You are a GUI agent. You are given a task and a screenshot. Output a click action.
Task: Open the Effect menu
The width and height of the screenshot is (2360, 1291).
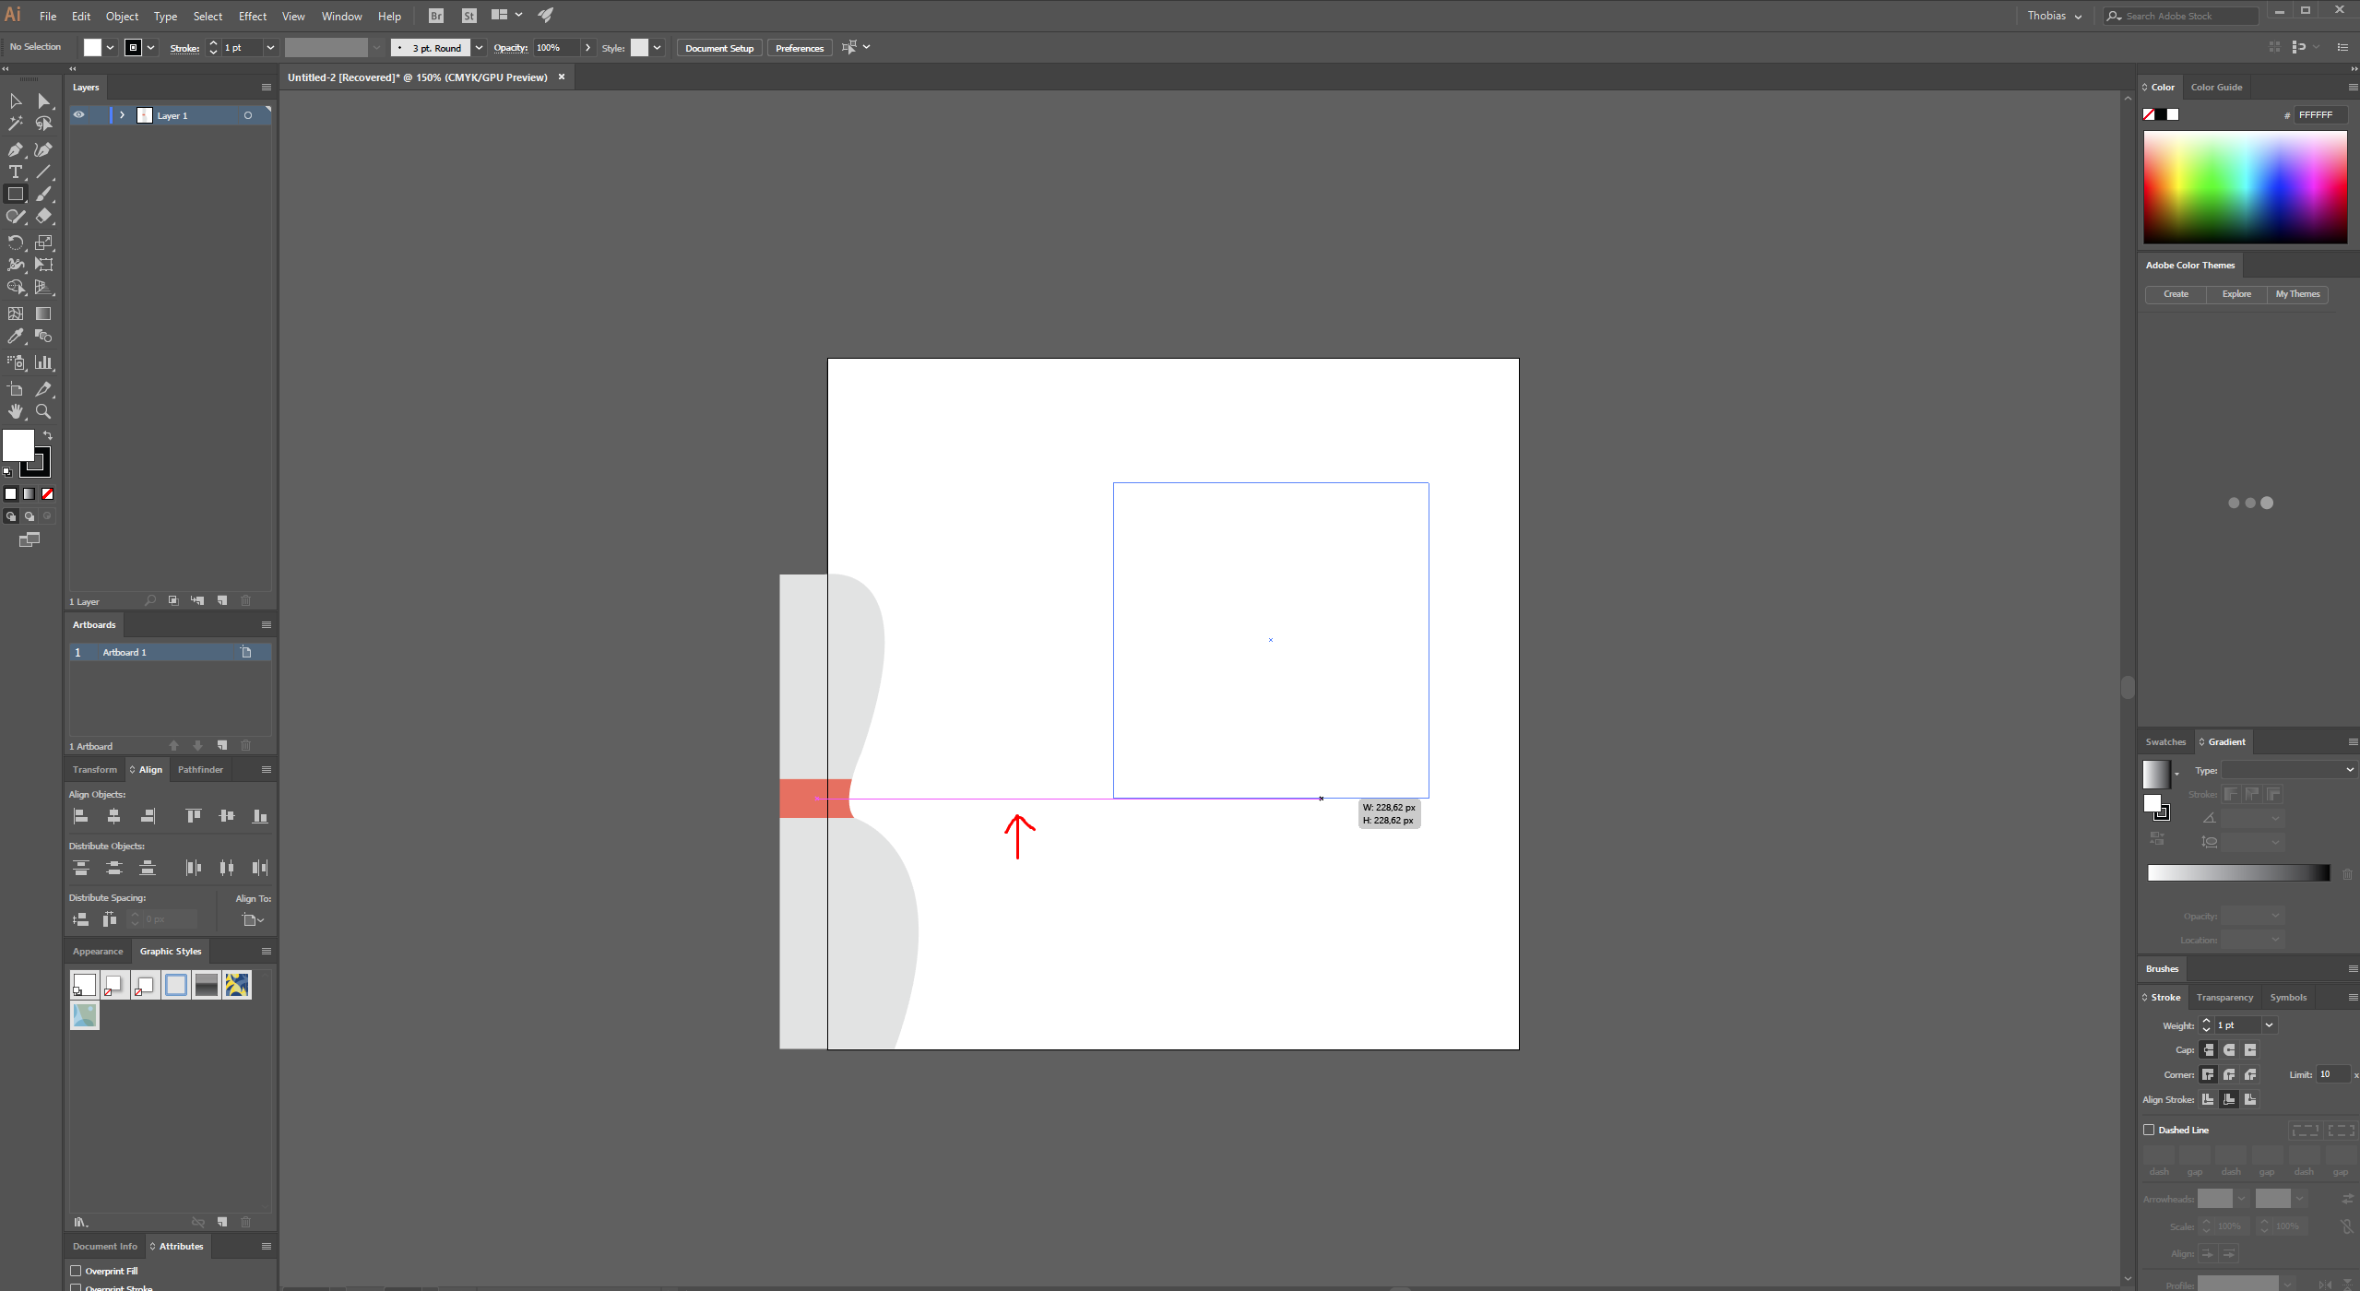pyautogui.click(x=252, y=17)
